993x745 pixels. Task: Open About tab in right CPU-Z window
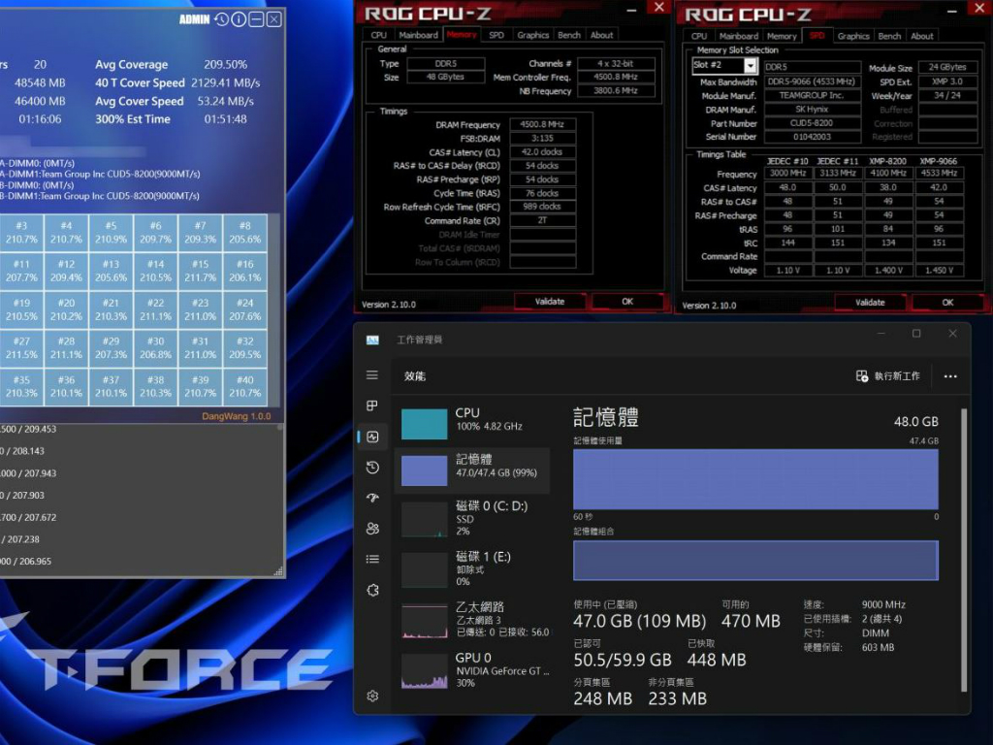[921, 37]
